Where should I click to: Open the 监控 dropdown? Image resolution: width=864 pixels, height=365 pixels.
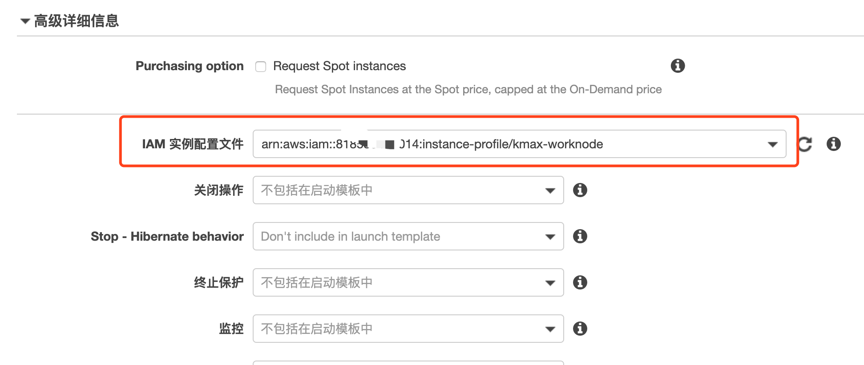(408, 329)
